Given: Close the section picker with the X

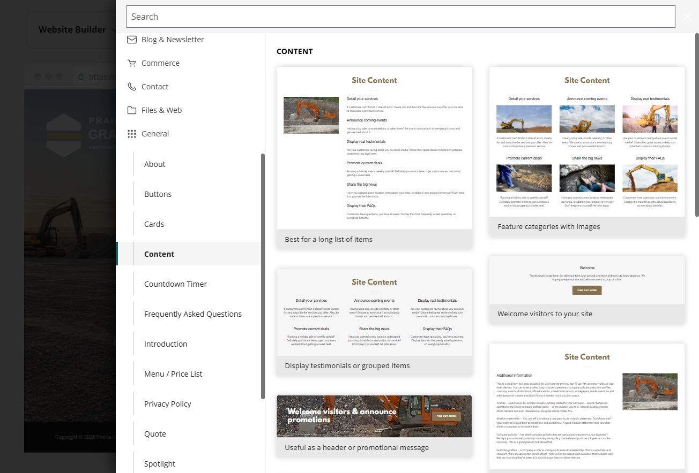Looking at the screenshot, I should pos(687,17).
